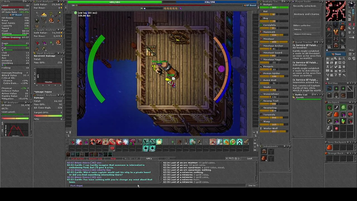Click the armor equipment slot
Image resolution: width=357 pixels, height=201 pixels.
pyautogui.click(x=336, y=32)
